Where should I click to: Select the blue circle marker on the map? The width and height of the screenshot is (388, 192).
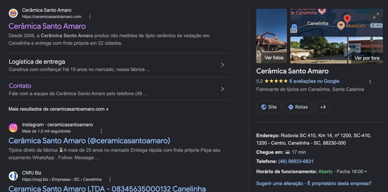point(294,27)
